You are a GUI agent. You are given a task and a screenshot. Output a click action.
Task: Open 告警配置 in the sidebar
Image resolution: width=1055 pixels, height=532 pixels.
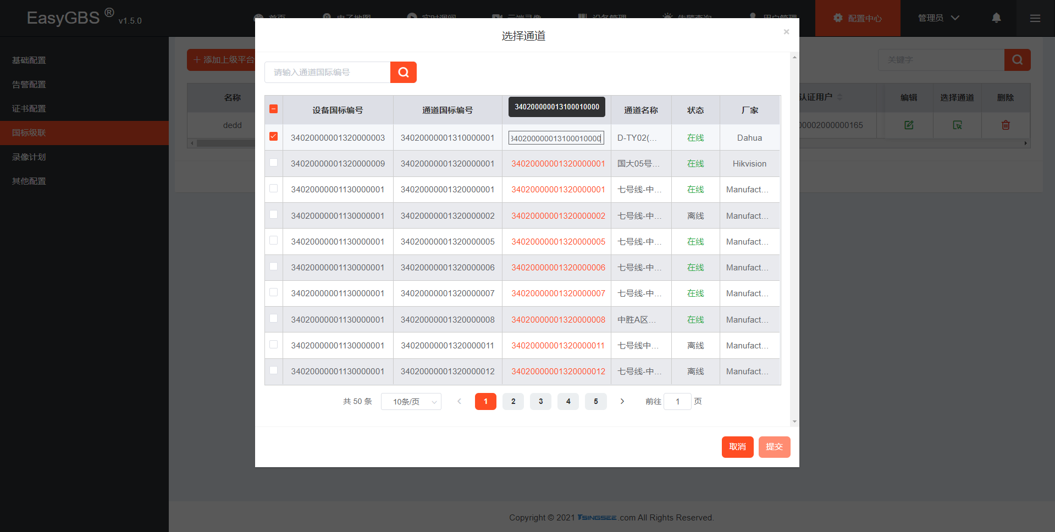(29, 85)
